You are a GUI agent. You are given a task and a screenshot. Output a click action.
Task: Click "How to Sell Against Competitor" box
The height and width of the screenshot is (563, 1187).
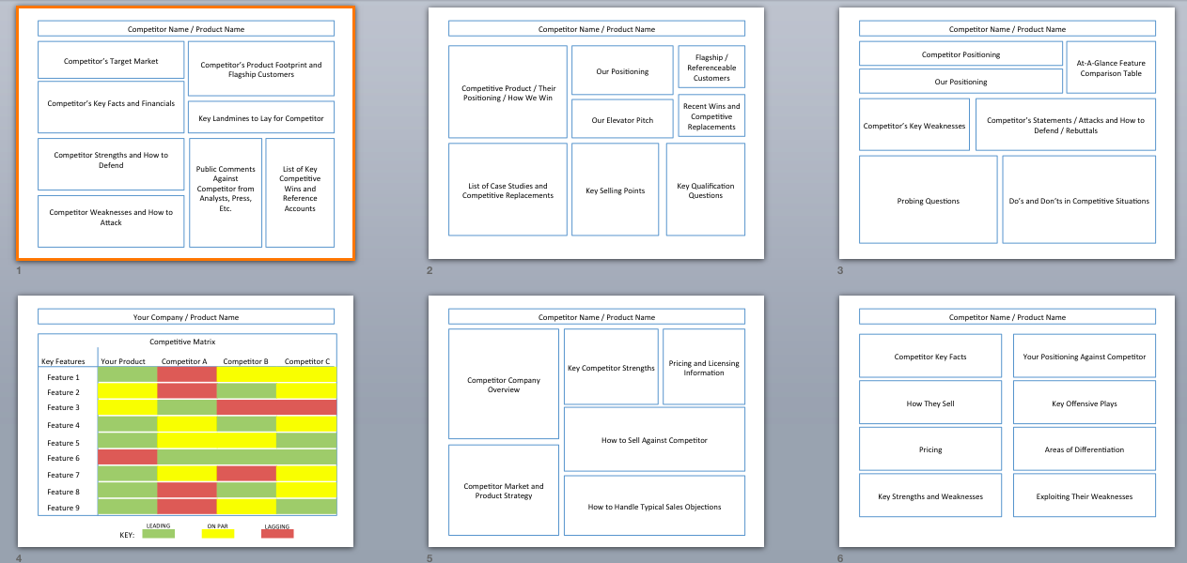click(654, 439)
